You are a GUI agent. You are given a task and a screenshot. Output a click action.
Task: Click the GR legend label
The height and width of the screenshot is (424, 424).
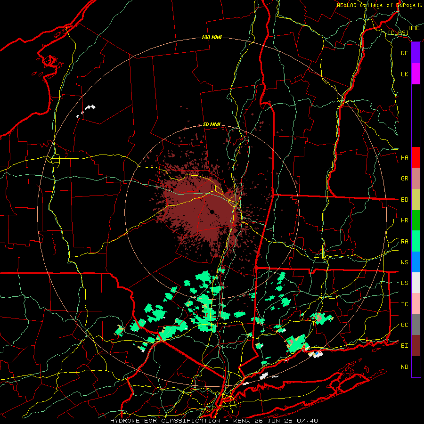point(405,179)
